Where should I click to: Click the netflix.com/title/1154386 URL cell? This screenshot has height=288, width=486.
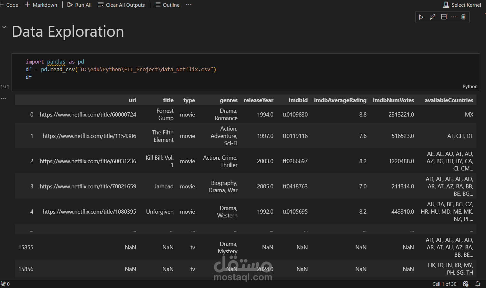pyautogui.click(x=90, y=136)
